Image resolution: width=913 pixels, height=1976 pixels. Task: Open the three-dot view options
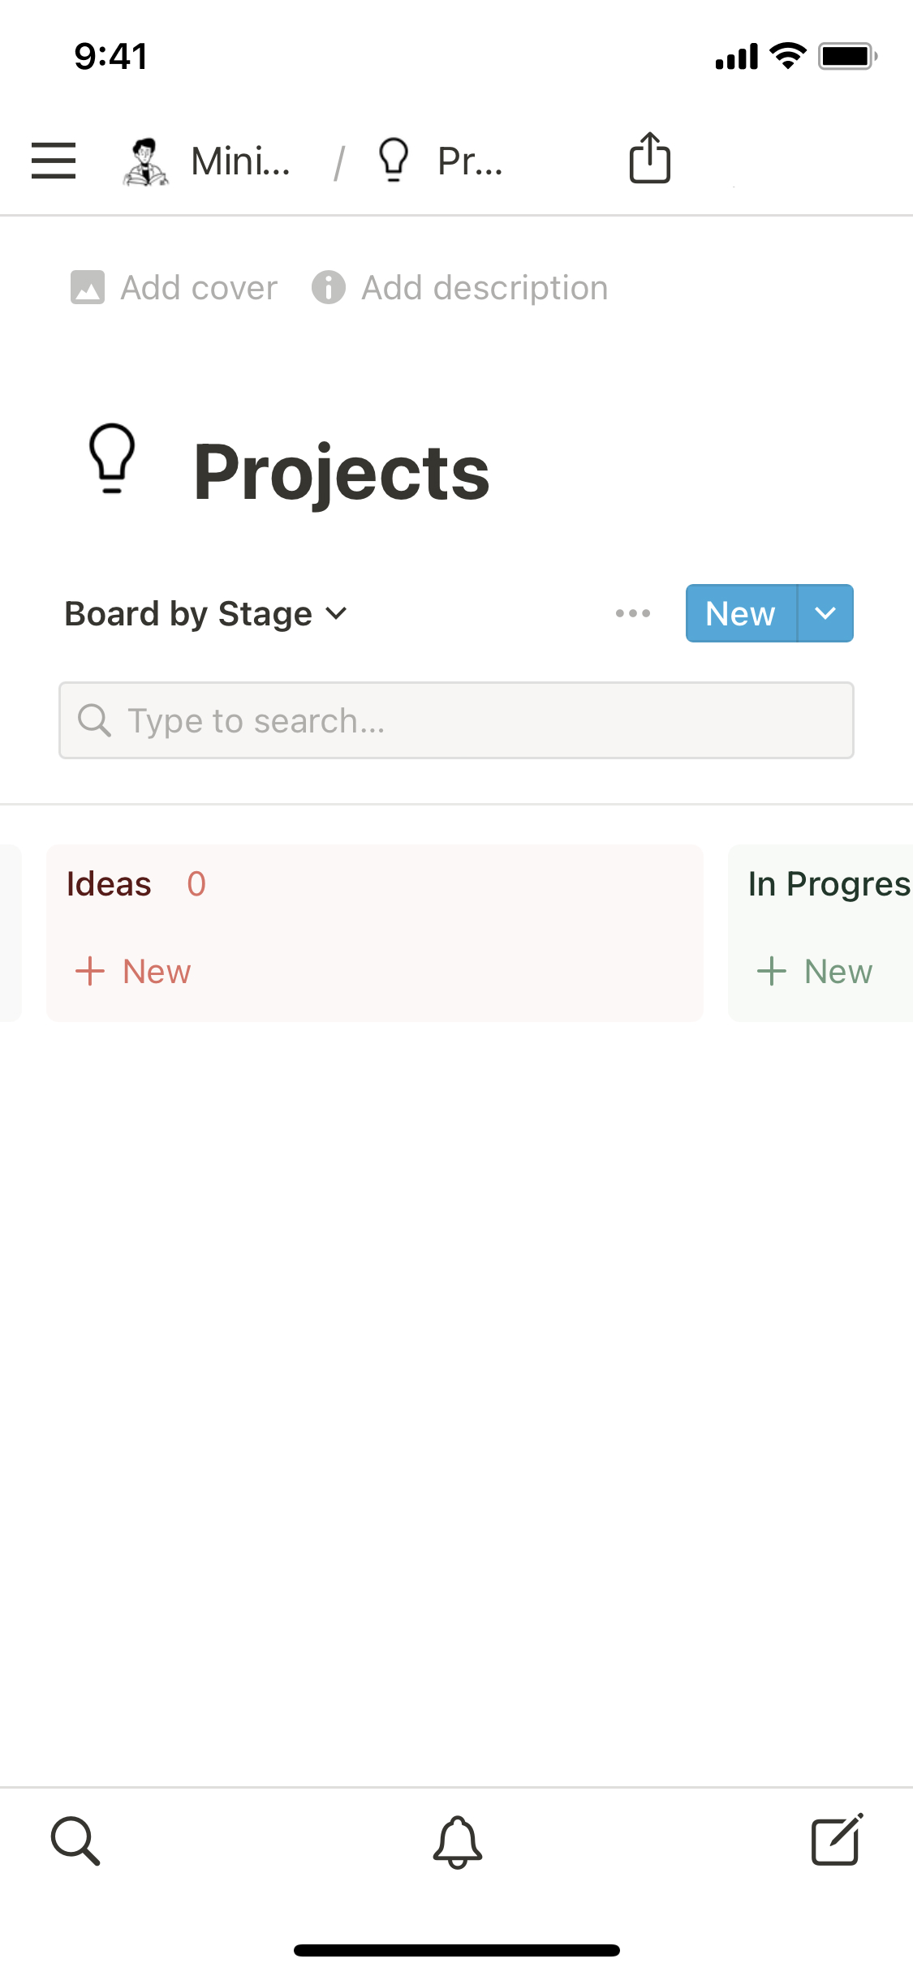(633, 613)
